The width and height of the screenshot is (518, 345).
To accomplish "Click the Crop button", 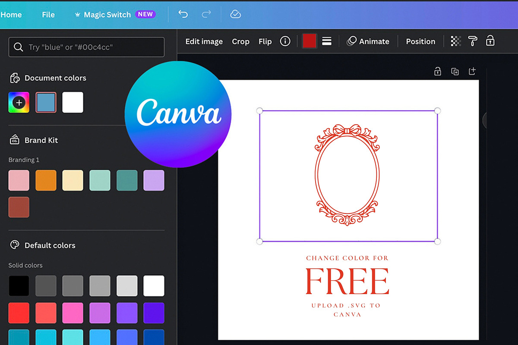I will [240, 41].
